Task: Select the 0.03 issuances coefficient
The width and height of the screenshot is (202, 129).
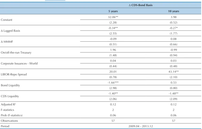Action: pos(174,61)
